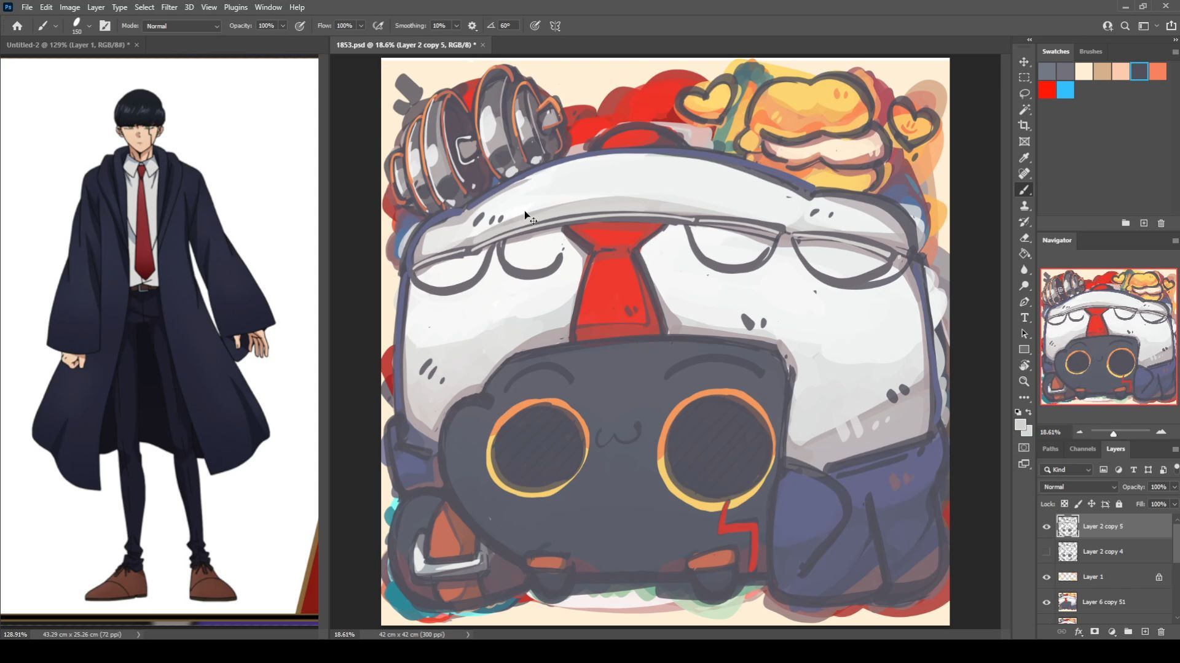Add a layer mask

coord(1095,632)
